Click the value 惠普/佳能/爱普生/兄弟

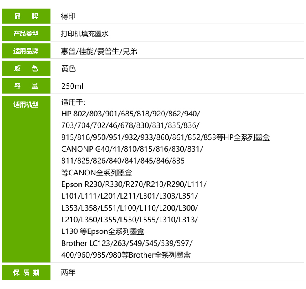(x=99, y=52)
